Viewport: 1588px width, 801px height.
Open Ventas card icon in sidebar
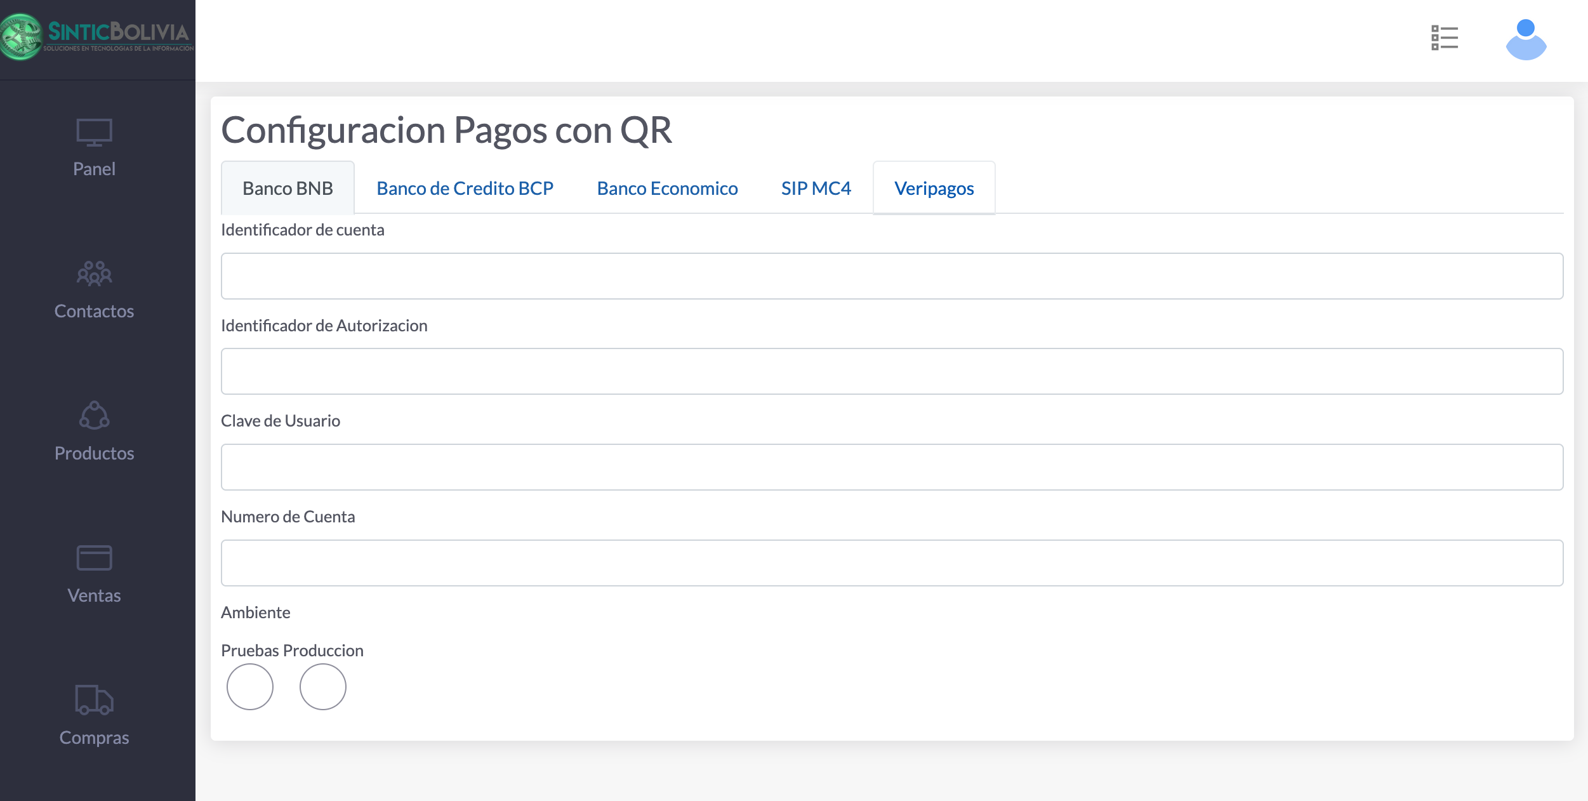[x=94, y=558]
